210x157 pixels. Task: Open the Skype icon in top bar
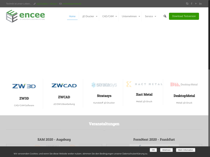(187, 4)
